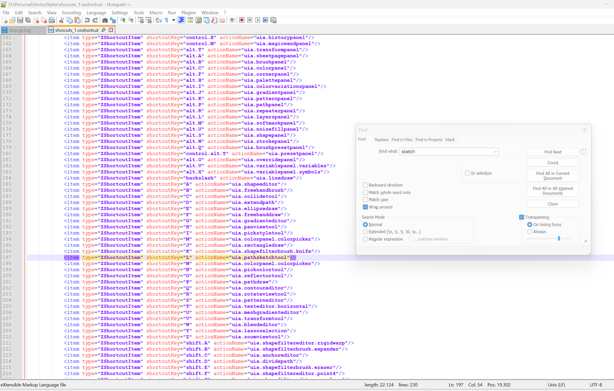Expand the Find what history dropdown
The width and height of the screenshot is (614, 391).
point(495,152)
